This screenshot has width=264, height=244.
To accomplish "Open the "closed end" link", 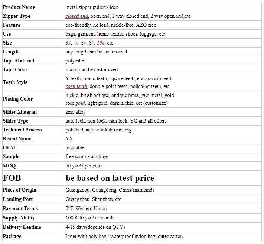I will pos(77,16).
